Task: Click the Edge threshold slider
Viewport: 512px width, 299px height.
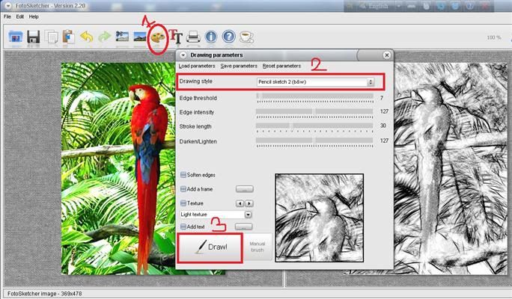Action: tap(314, 97)
